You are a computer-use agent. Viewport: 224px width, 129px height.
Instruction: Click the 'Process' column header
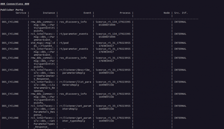[125, 13]
